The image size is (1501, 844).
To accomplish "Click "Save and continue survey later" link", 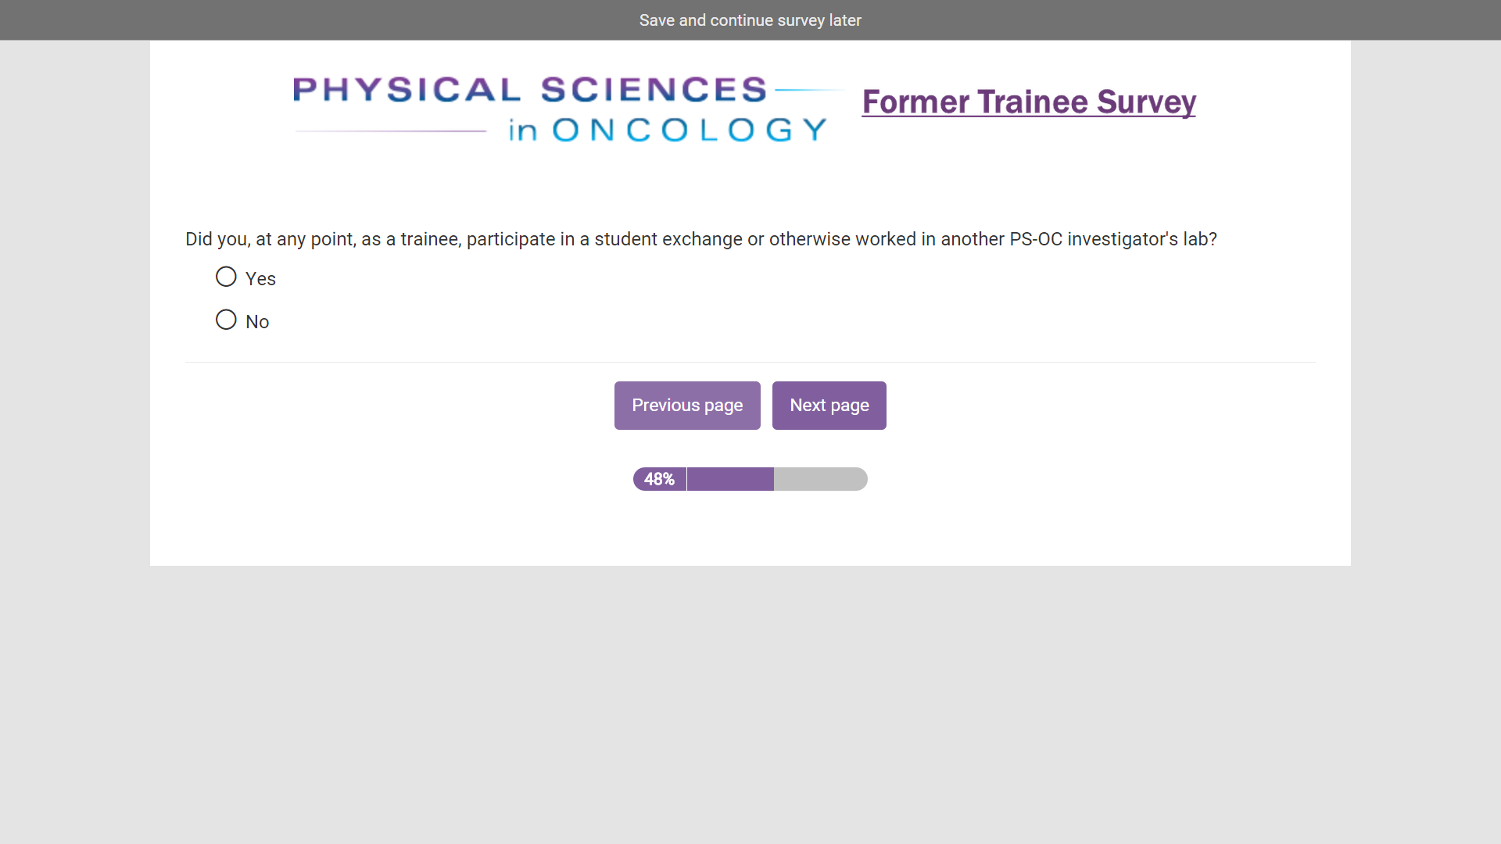I will coord(750,20).
